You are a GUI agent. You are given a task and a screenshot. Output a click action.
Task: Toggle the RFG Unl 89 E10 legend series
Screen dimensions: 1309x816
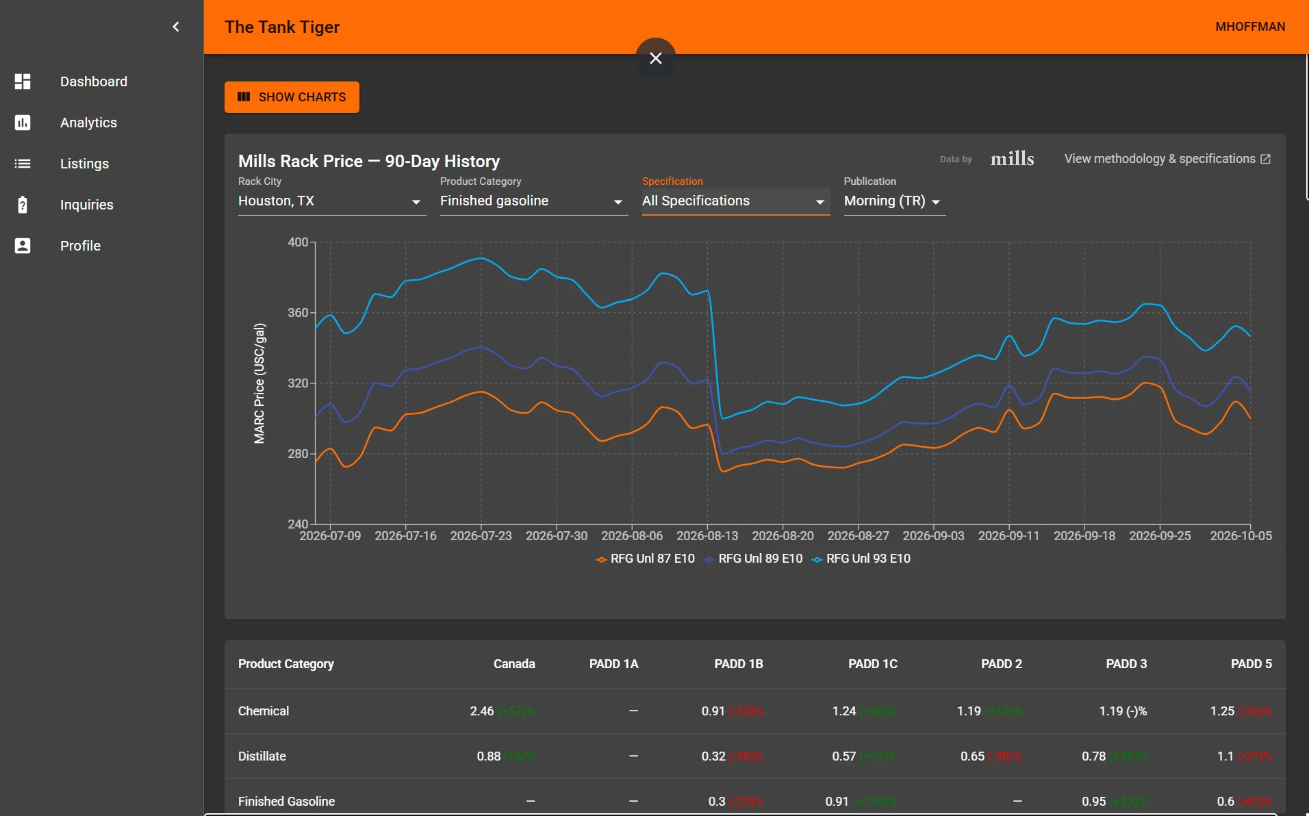(x=753, y=559)
